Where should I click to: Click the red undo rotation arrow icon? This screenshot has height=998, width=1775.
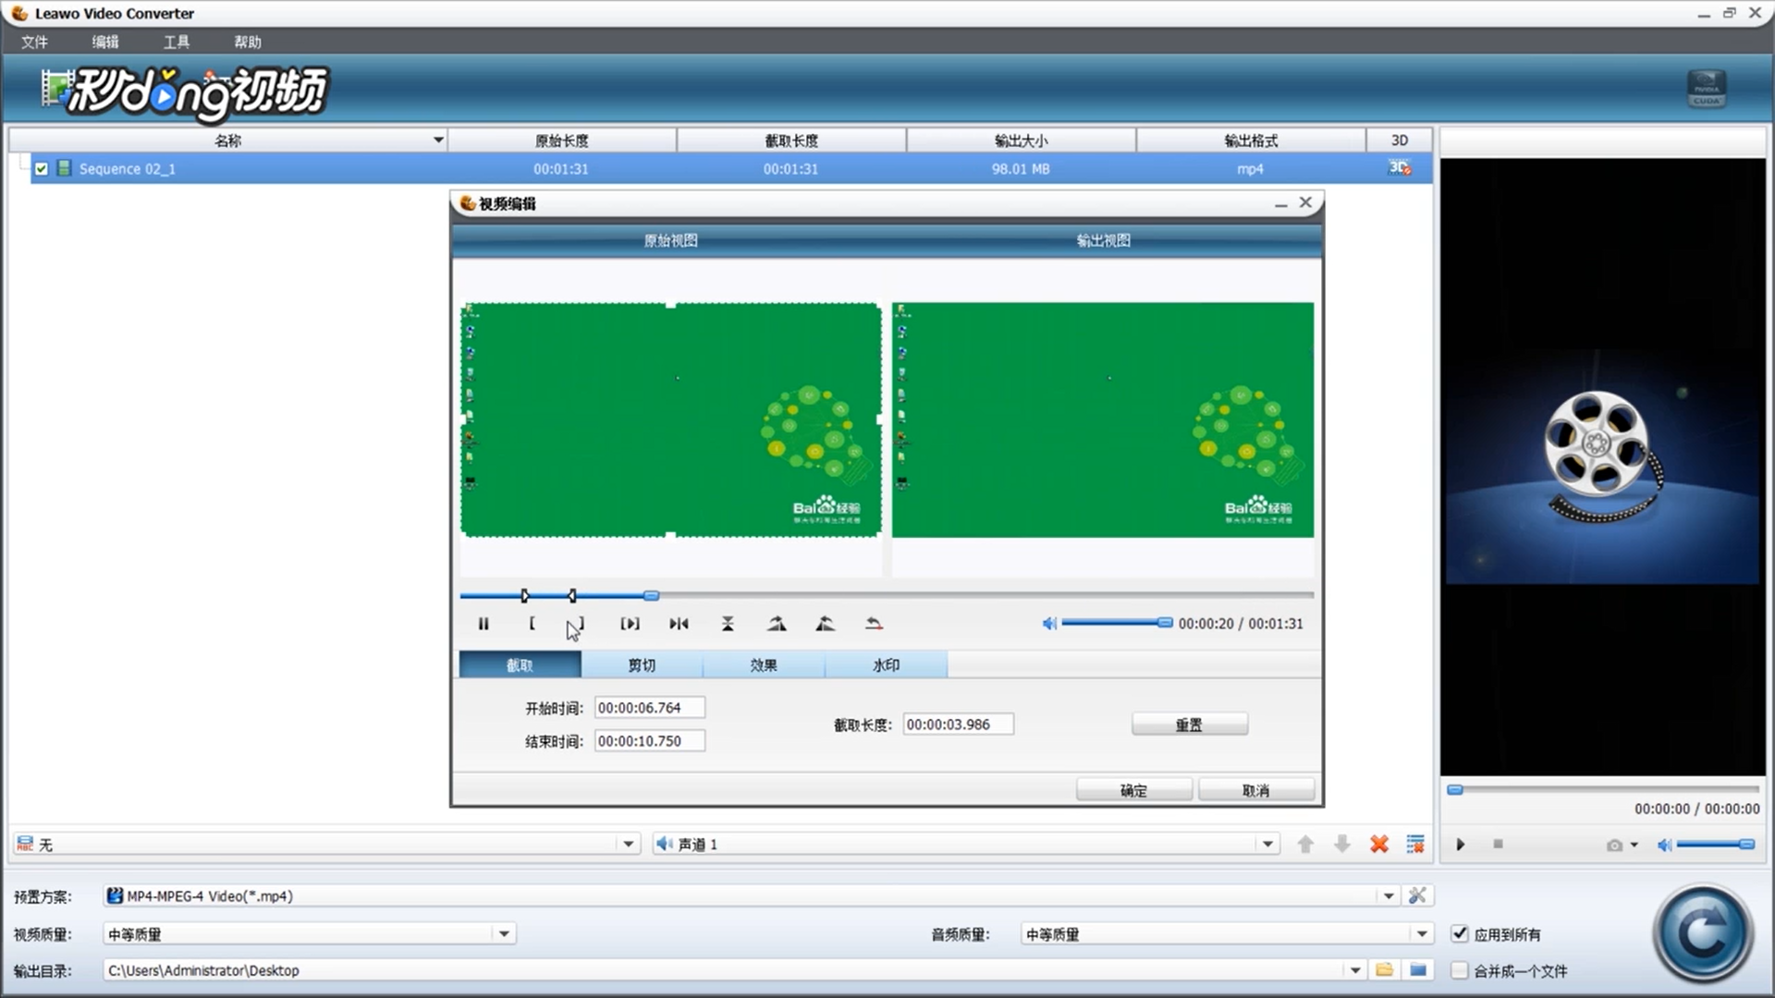point(874,624)
